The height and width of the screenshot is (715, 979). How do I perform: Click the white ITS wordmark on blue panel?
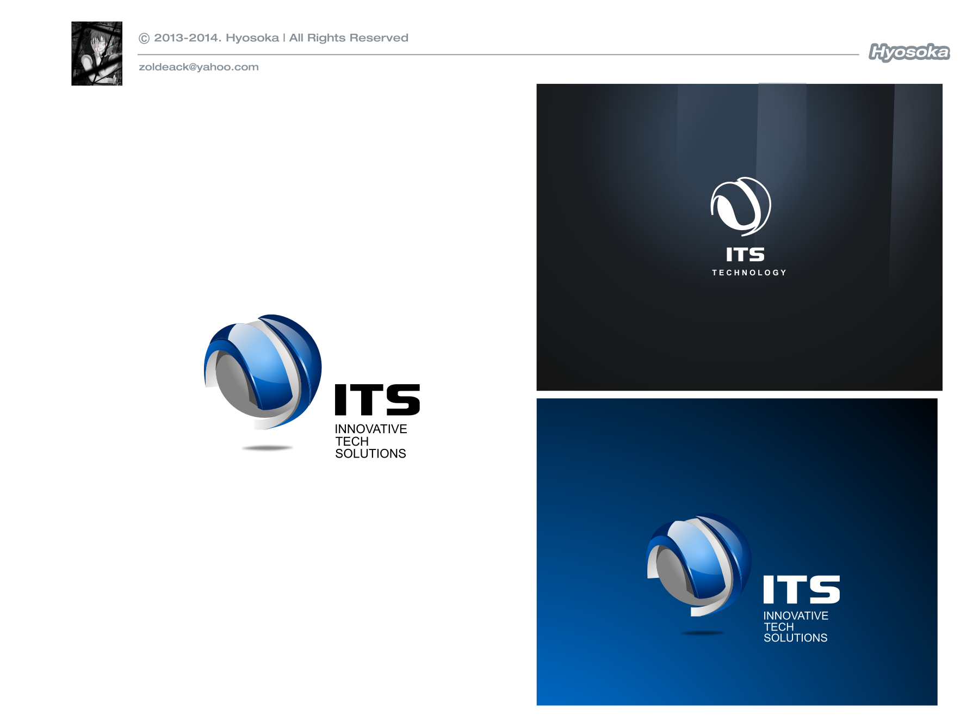click(x=801, y=590)
